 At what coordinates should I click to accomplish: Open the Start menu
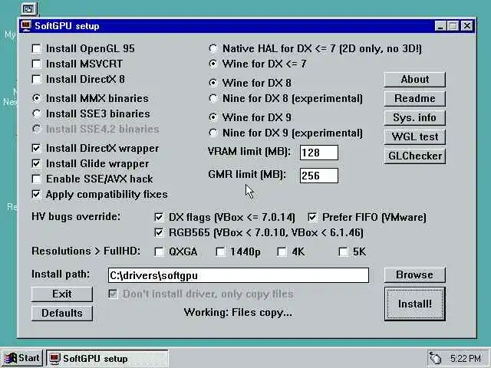[x=22, y=358]
